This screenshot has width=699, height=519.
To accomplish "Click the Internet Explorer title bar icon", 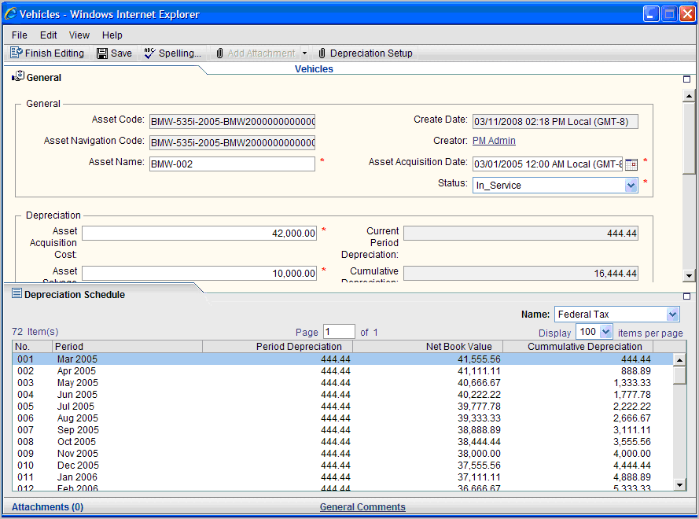I will click(9, 14).
